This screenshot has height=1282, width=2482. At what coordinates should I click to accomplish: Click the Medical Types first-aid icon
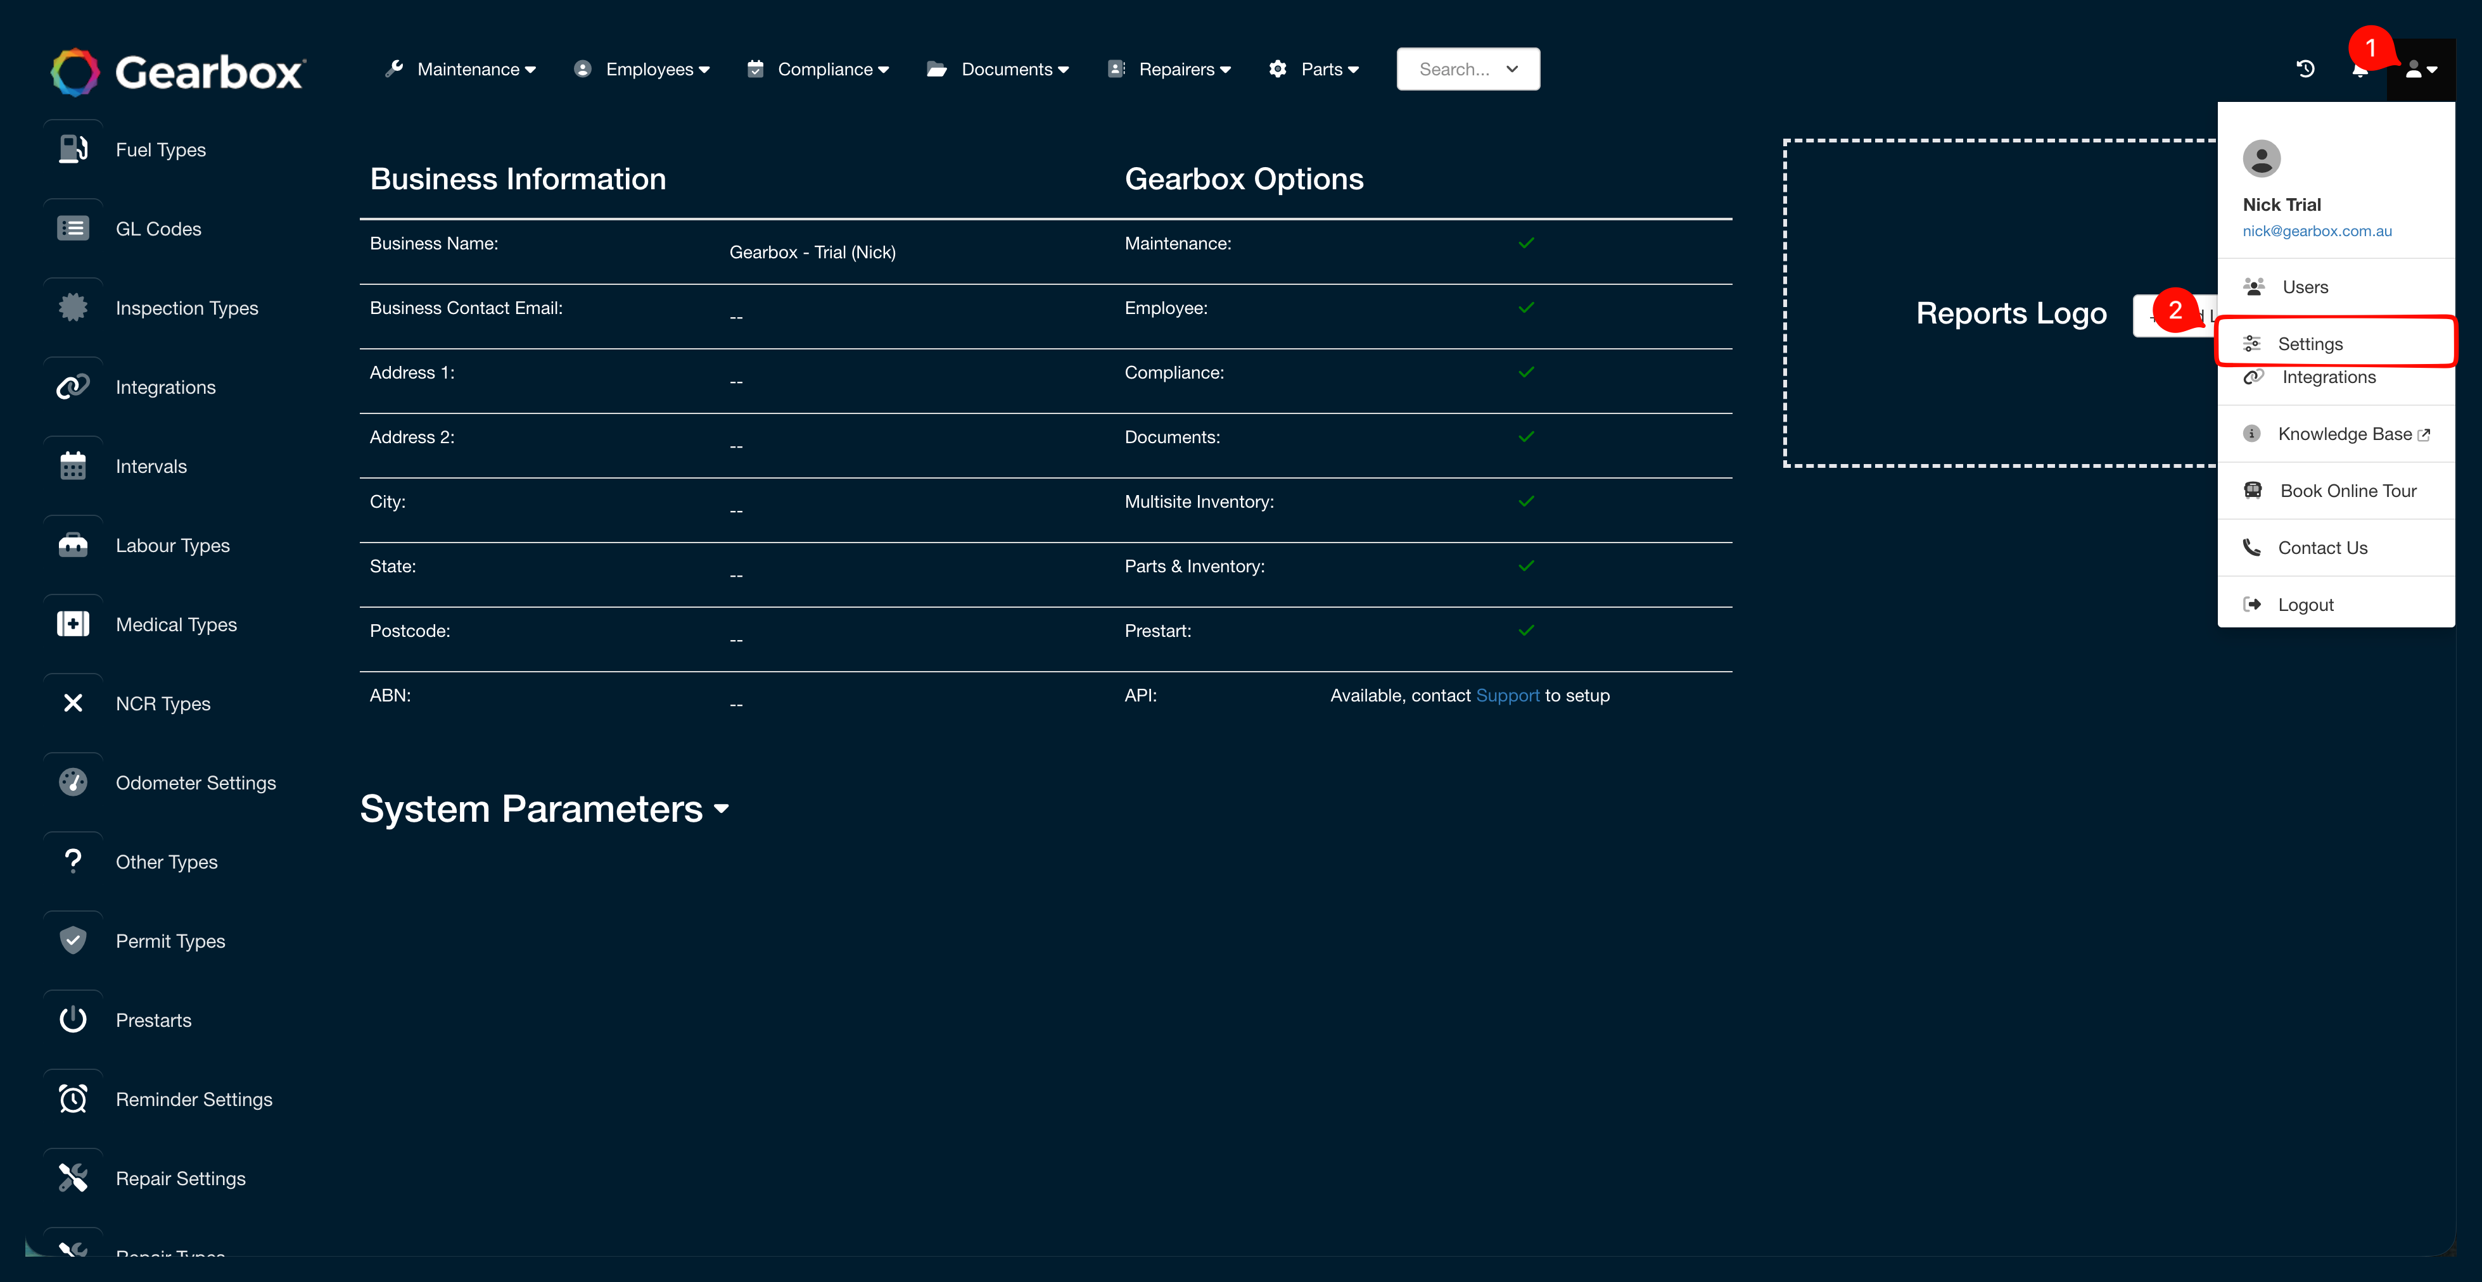(73, 624)
